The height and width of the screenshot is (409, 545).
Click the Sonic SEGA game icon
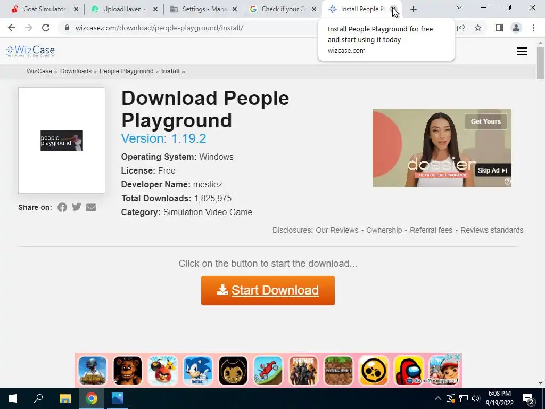pos(198,371)
